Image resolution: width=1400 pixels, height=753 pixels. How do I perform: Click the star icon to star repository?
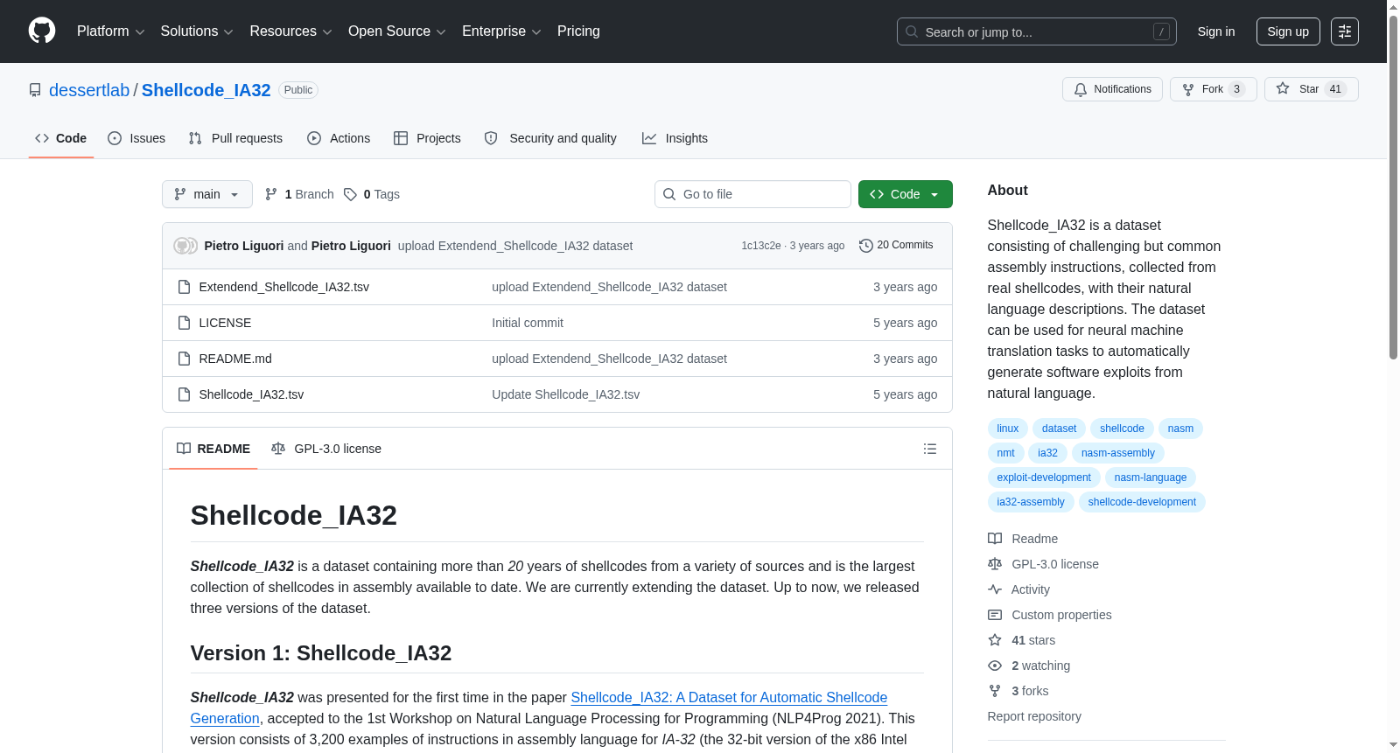[1283, 88]
